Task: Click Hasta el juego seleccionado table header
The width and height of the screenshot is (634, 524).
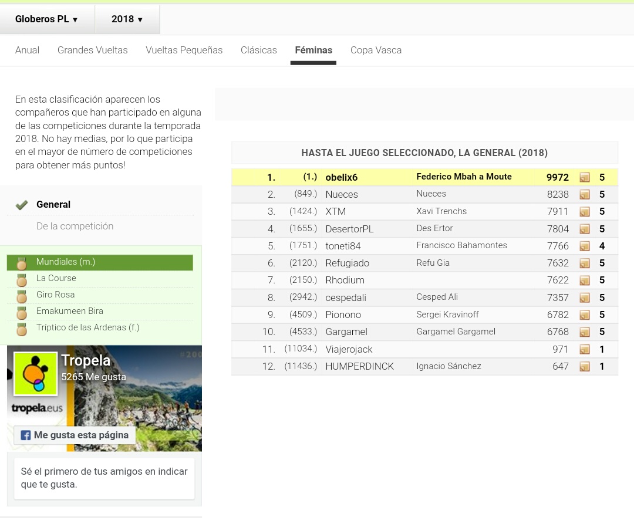Action: [424, 153]
